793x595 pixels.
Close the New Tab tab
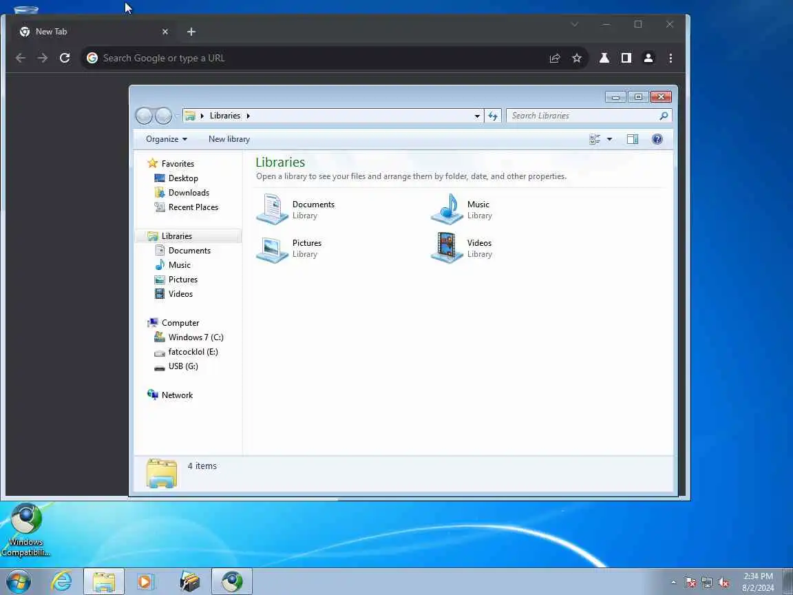pos(165,32)
